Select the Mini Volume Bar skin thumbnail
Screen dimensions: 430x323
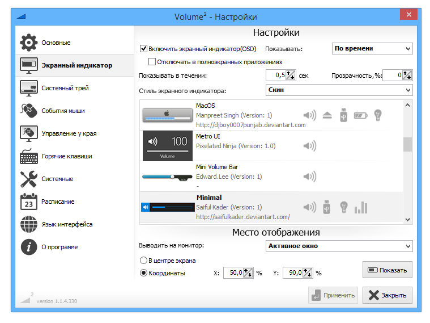coord(167,177)
